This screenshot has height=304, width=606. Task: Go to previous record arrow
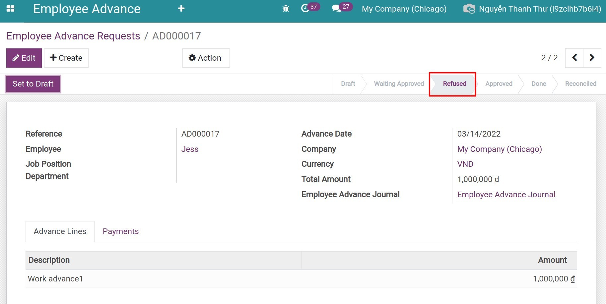click(x=574, y=58)
